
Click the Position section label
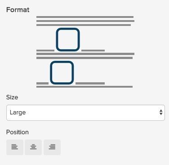[18, 132]
